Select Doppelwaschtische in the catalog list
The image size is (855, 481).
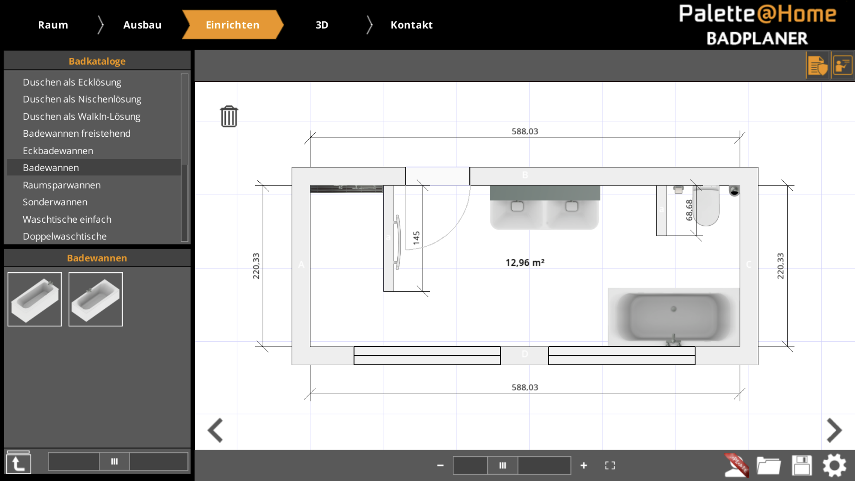65,236
